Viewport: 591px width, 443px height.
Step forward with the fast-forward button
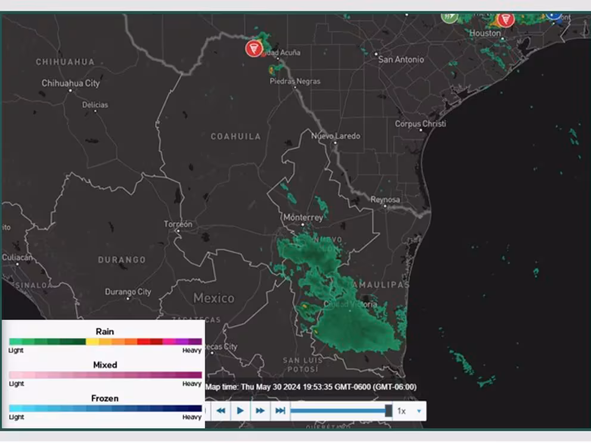(260, 411)
